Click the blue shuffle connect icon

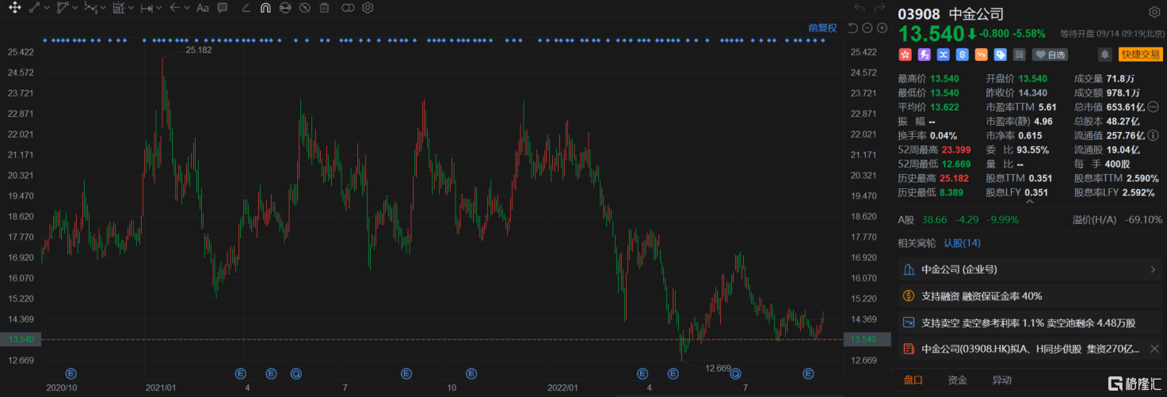[x=943, y=55]
